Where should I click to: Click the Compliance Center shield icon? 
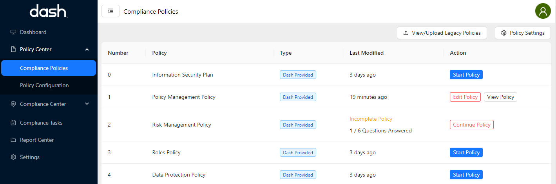[x=13, y=104]
